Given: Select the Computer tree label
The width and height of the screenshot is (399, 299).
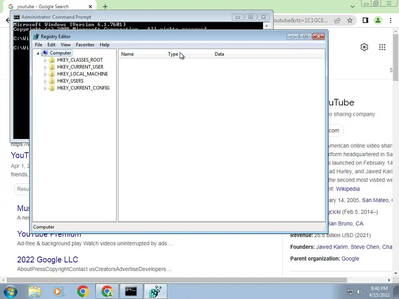Looking at the screenshot, I should click(x=60, y=53).
